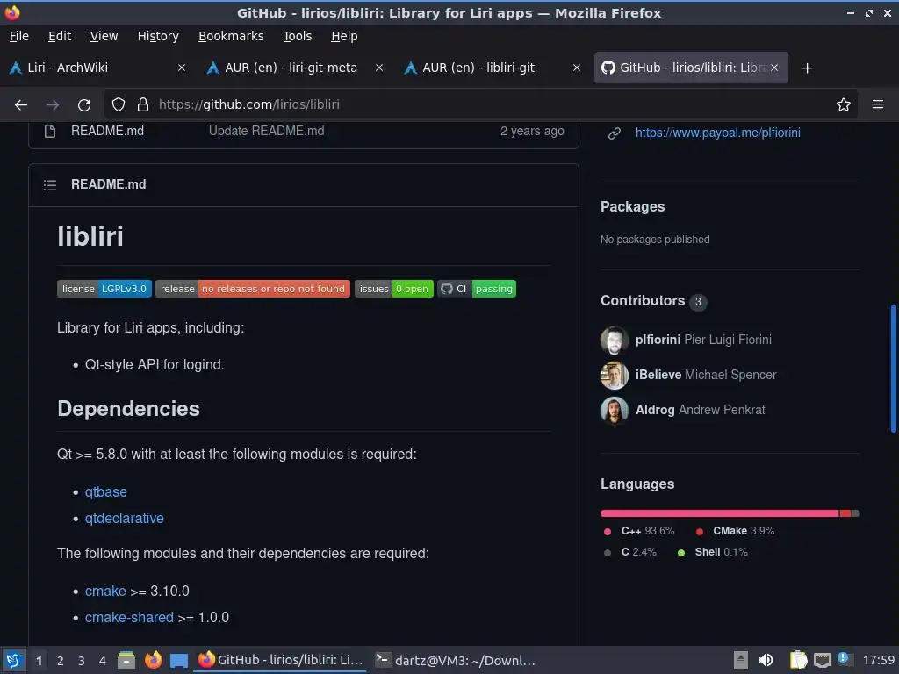Open the desktop start menu icon
This screenshot has height=674, width=899.
tap(14, 660)
